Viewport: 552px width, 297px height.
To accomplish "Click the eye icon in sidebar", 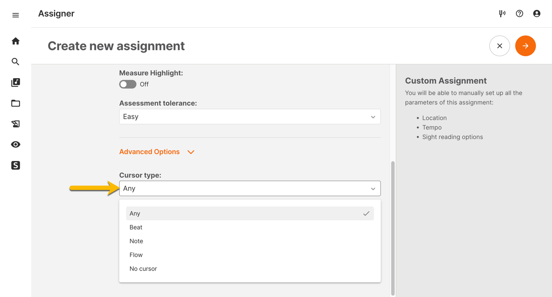I will 16,145.
